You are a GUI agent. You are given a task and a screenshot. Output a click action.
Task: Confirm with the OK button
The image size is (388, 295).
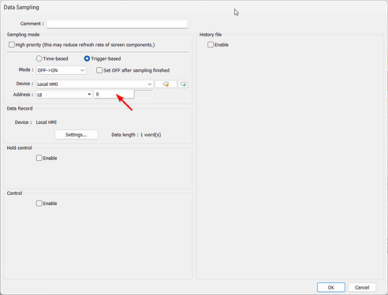331,287
